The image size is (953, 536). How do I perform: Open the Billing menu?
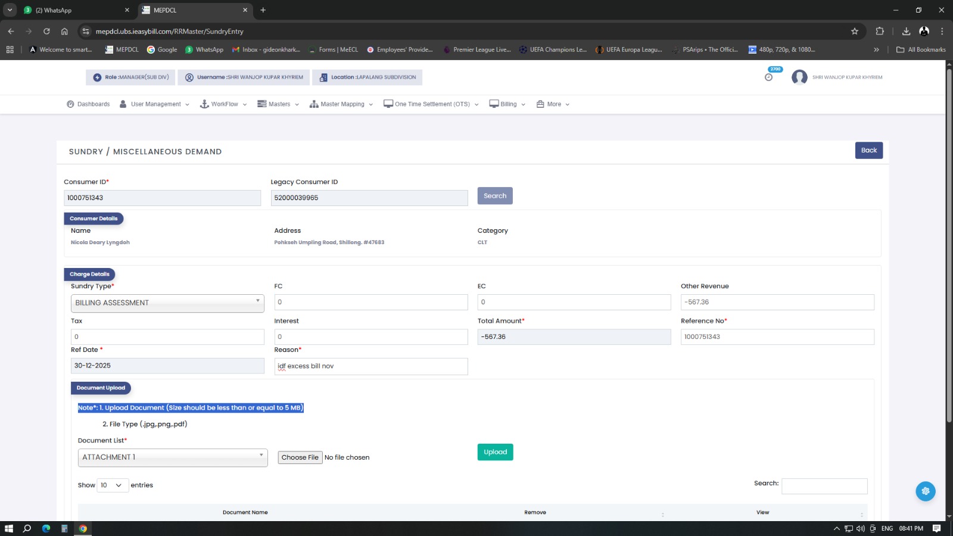click(x=507, y=104)
